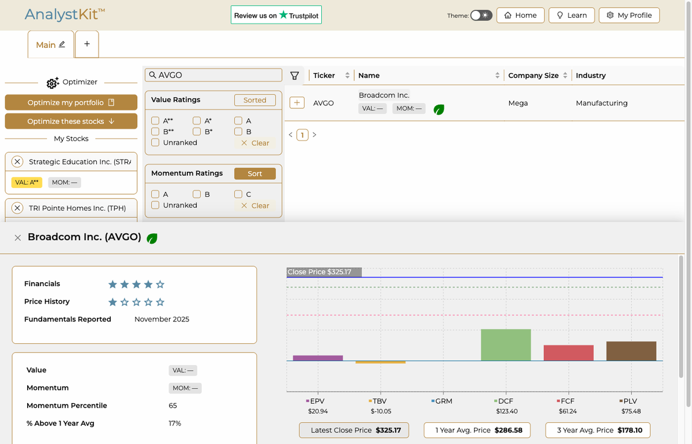
Task: Check the A* value rating box
Action: (197, 121)
